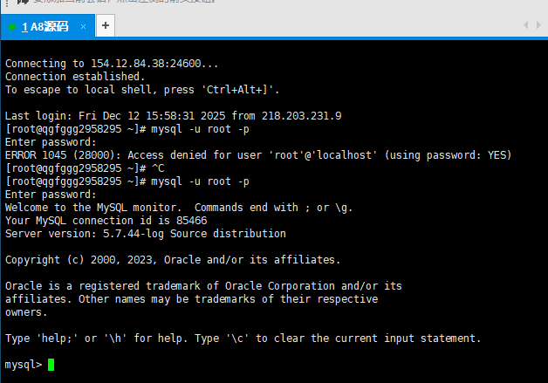Click the "Type 'help;'" instruction line
548x383 pixels.
(x=243, y=339)
